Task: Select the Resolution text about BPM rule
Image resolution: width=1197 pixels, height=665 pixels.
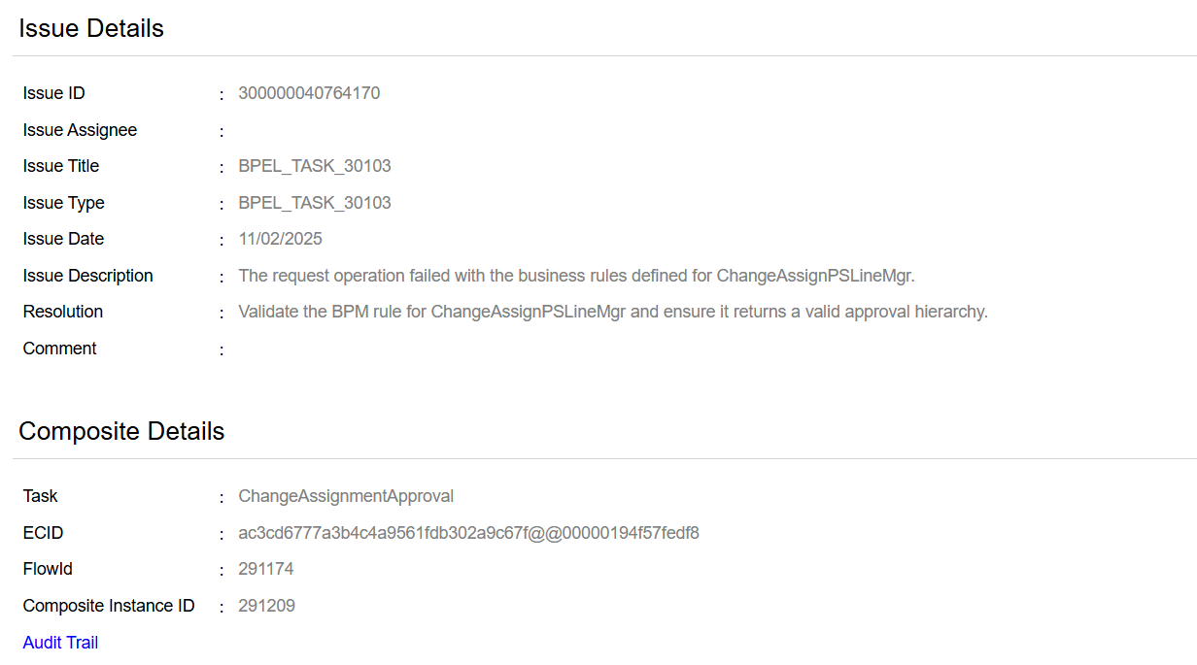Action: (612, 312)
